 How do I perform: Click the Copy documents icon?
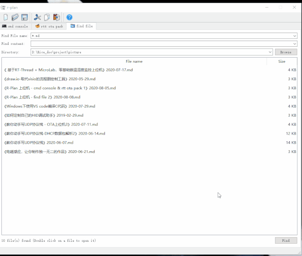click(47, 17)
